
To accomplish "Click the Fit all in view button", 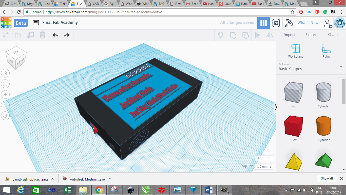I will [6, 84].
